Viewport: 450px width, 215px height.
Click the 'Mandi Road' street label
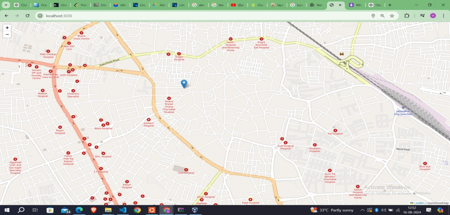403,150
